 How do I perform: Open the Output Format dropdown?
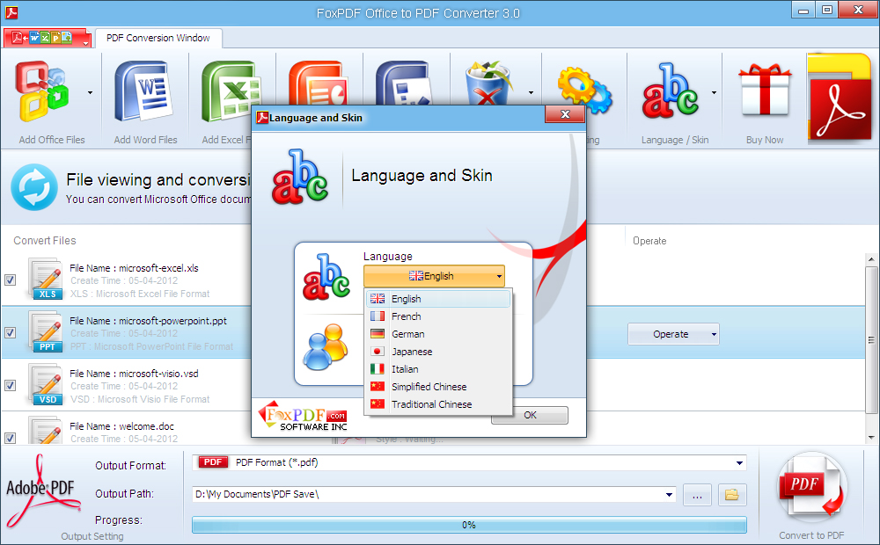(x=739, y=462)
